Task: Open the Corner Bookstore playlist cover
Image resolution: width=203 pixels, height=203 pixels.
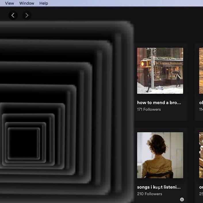Action: [x=160, y=71]
